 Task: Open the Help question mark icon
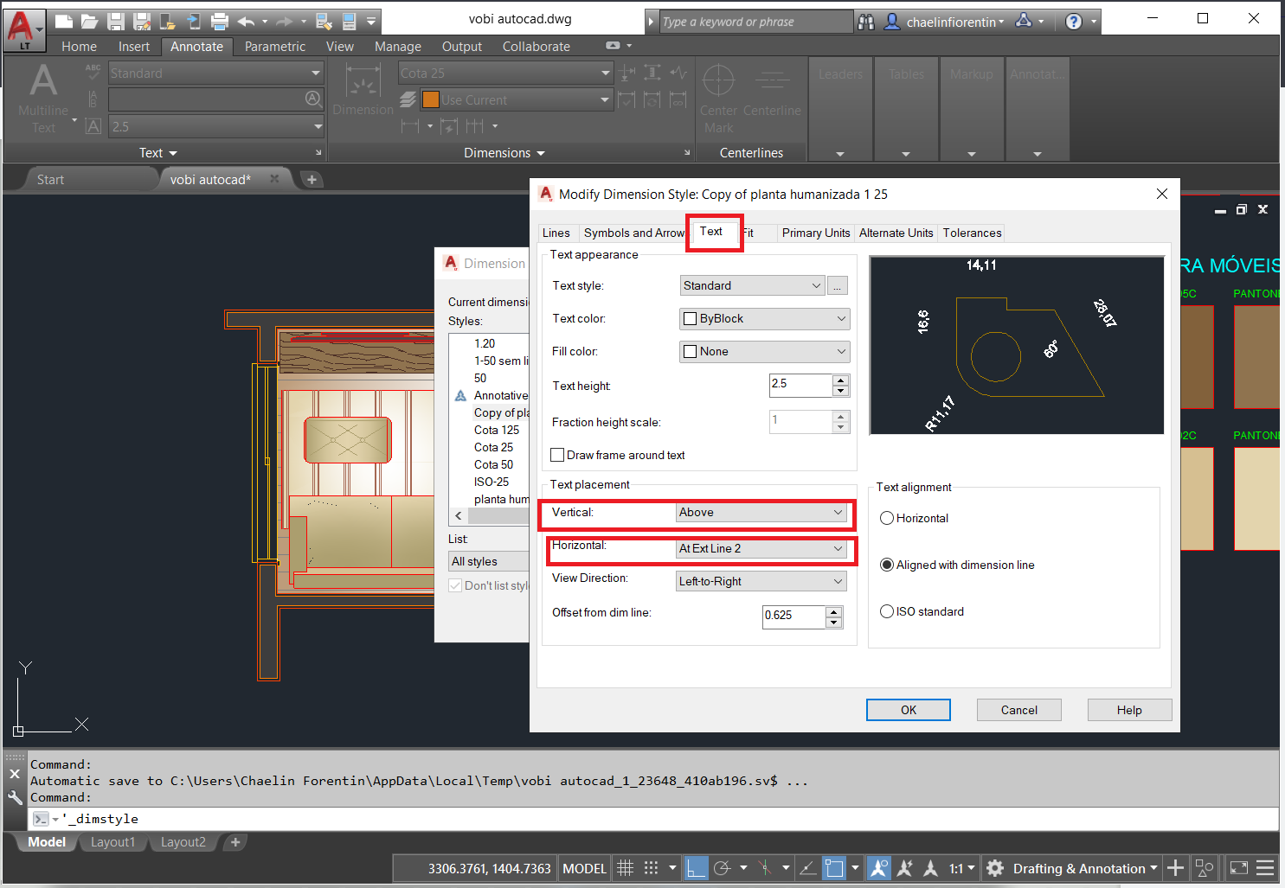(1074, 22)
